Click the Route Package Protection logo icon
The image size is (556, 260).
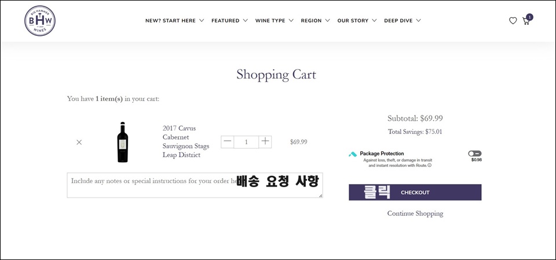tap(353, 154)
